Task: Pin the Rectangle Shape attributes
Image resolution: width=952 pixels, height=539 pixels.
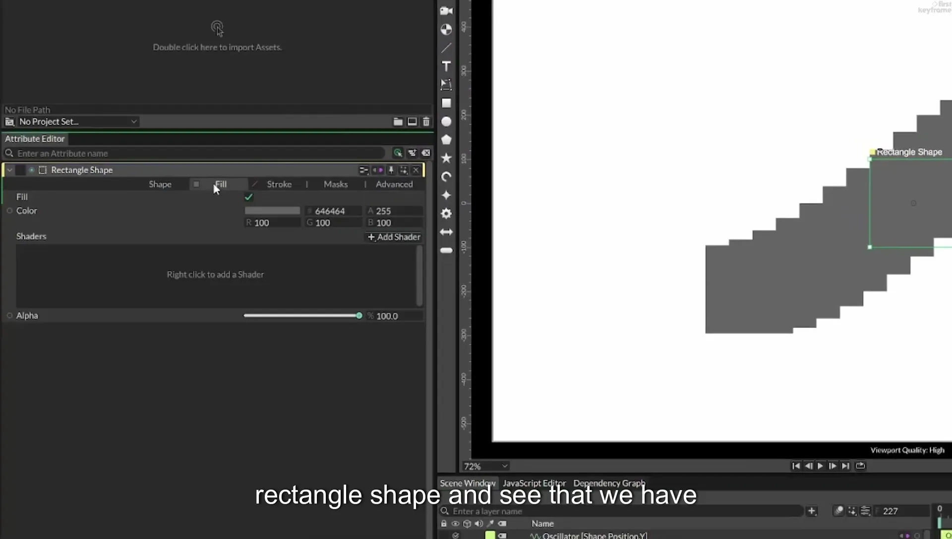Action: [391, 170]
